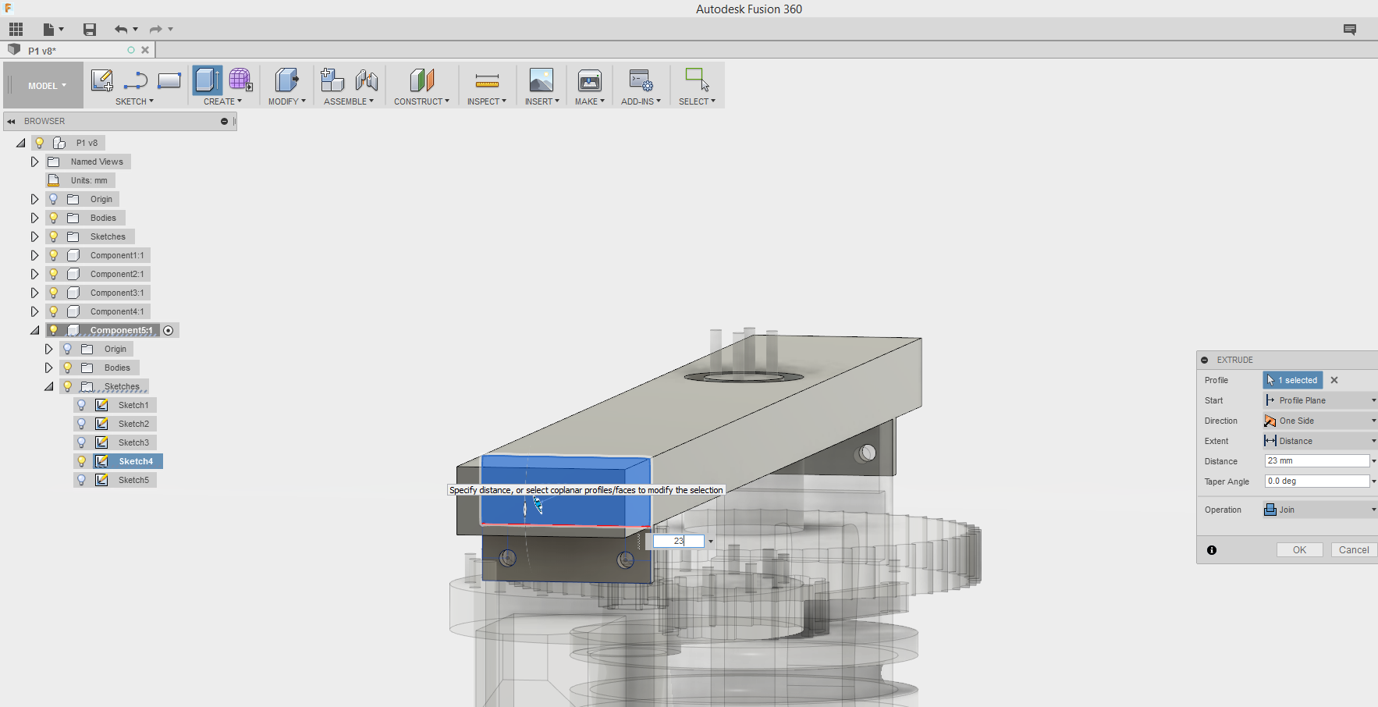Select the Add-Ins scripts icon
The width and height of the screenshot is (1378, 707).
(x=641, y=80)
